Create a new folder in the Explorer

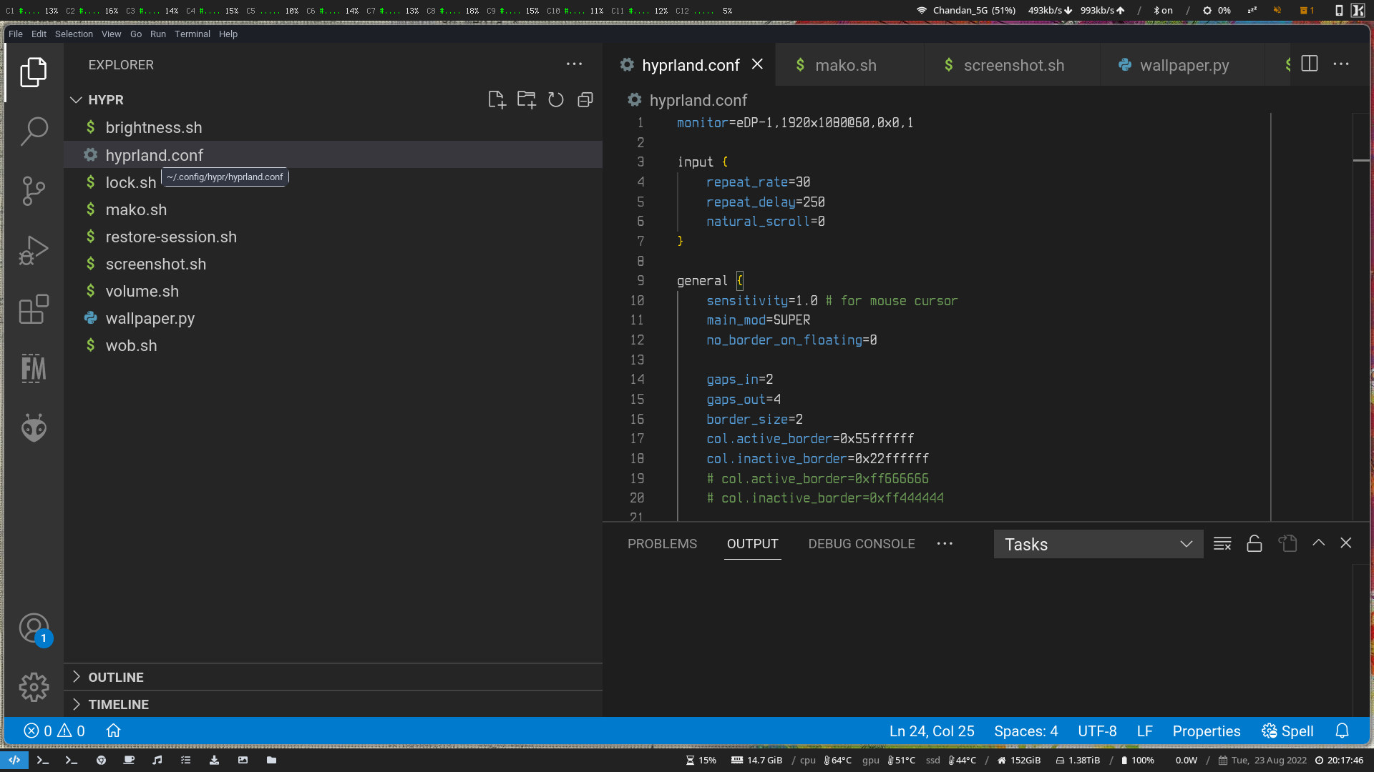[x=526, y=99]
